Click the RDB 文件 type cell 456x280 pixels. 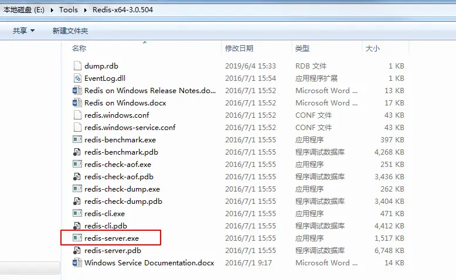[311, 66]
